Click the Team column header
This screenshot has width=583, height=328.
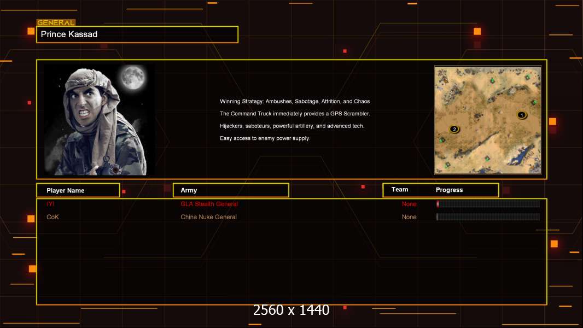(400, 190)
